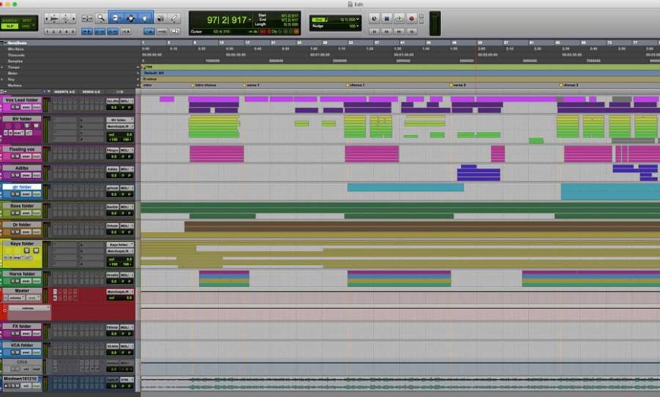Select the Zoomer magnifying glass tool

coord(101,18)
